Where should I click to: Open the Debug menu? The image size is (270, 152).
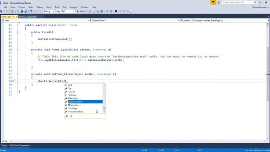point(40,7)
